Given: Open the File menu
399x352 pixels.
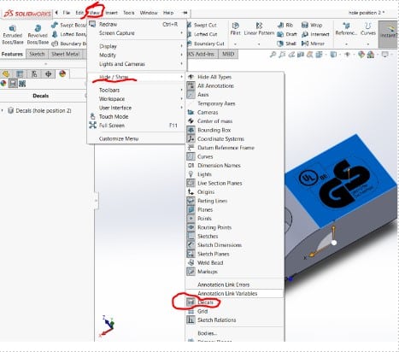Looking at the screenshot, I should pos(67,13).
